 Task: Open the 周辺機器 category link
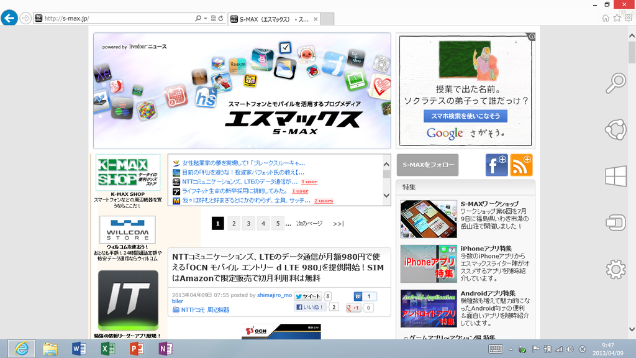pyautogui.click(x=218, y=310)
